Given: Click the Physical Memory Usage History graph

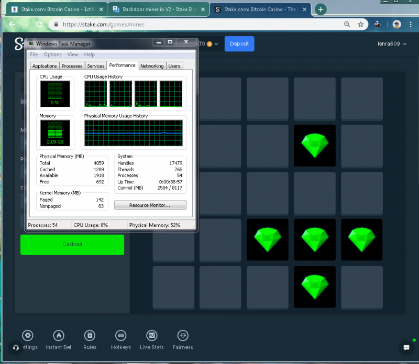Looking at the screenshot, I should point(134,133).
